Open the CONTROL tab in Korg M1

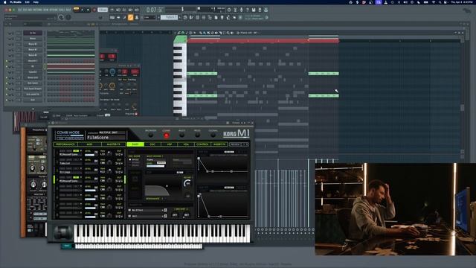[202, 144]
